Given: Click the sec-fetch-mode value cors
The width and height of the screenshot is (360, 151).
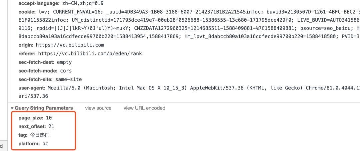Looking at the screenshot, I should click(66, 71).
